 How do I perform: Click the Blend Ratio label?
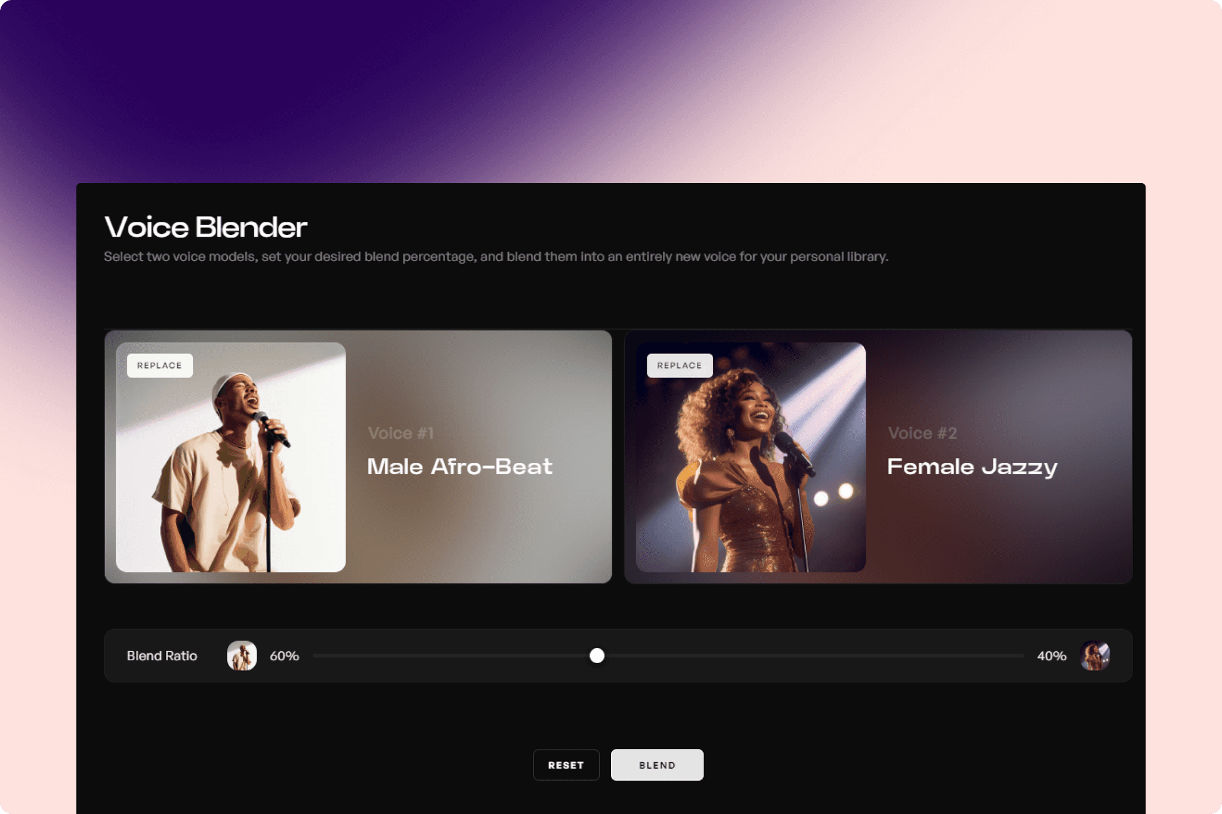coord(161,656)
